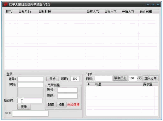Click the 加入订单 button
The height and width of the screenshot is (121, 163).
pyautogui.click(x=150, y=78)
